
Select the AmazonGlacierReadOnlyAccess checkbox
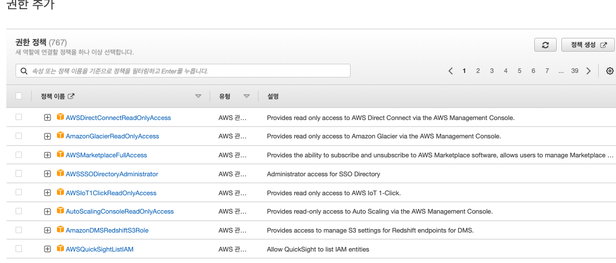(x=19, y=136)
